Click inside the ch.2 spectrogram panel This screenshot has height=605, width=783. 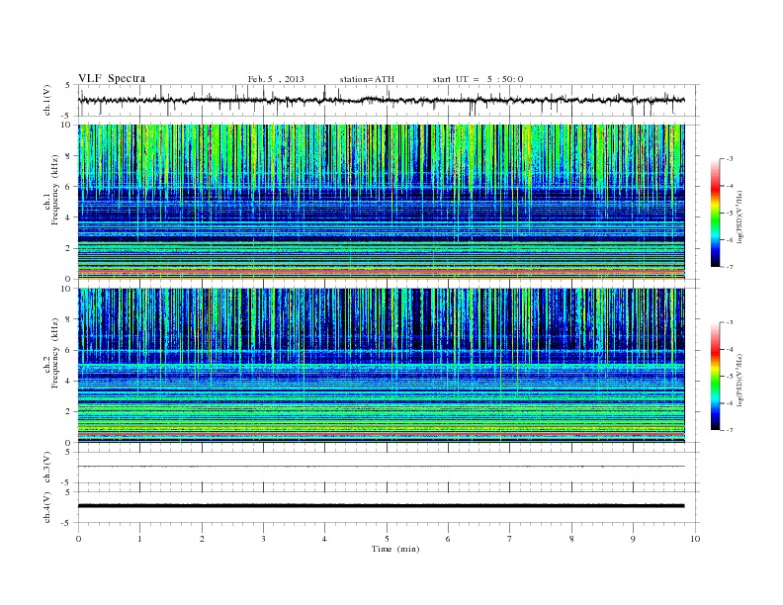(381, 366)
